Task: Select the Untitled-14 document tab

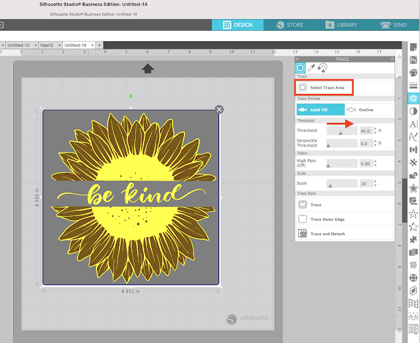Action: [x=75, y=45]
